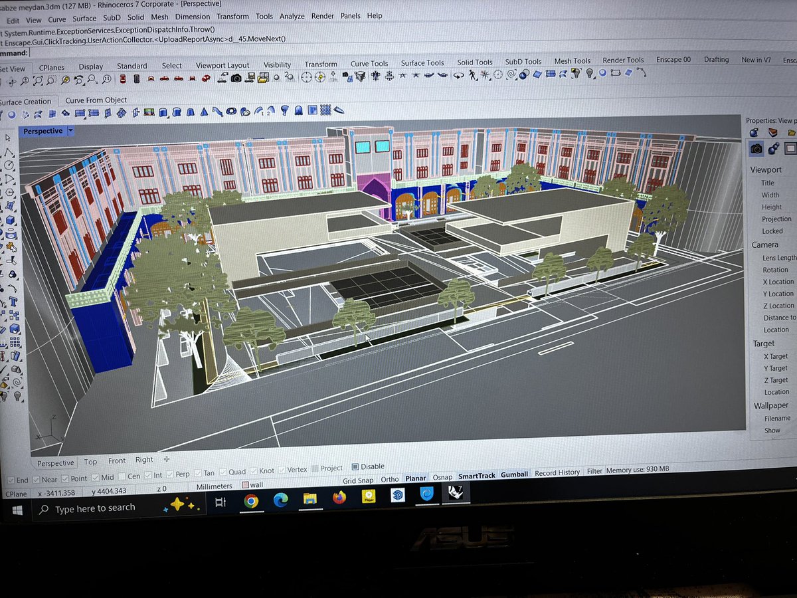Screen dimensions: 797x598
Task: Enable the Cen osnap checkbox
Action: pyautogui.click(x=123, y=476)
